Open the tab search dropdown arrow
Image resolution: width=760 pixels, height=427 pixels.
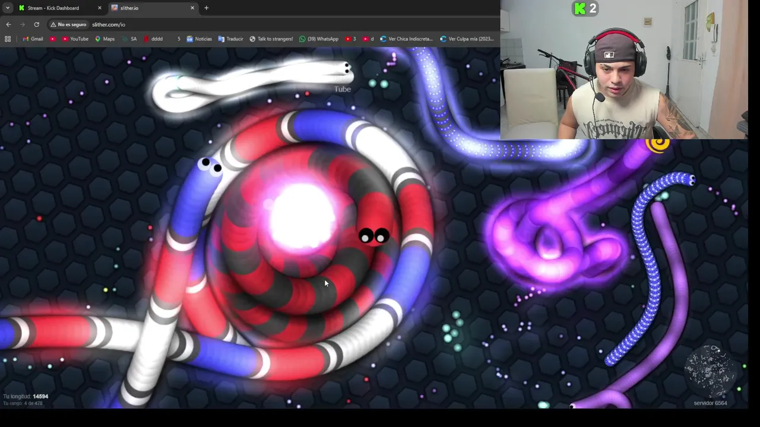click(x=7, y=8)
